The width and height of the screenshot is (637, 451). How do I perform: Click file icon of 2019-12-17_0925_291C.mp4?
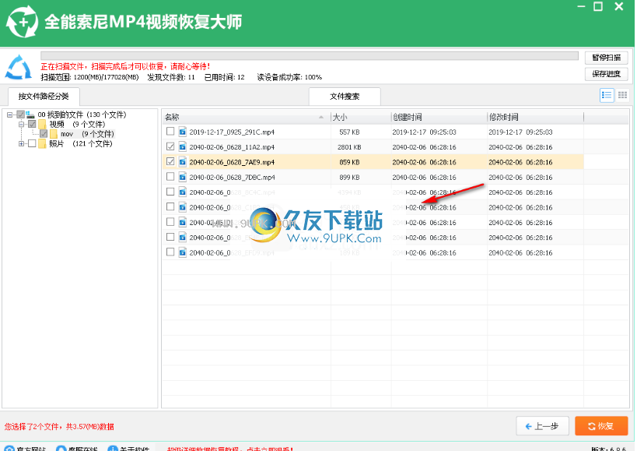coord(183,132)
